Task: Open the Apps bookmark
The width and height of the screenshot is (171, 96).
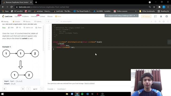Action: [x=5, y=11]
